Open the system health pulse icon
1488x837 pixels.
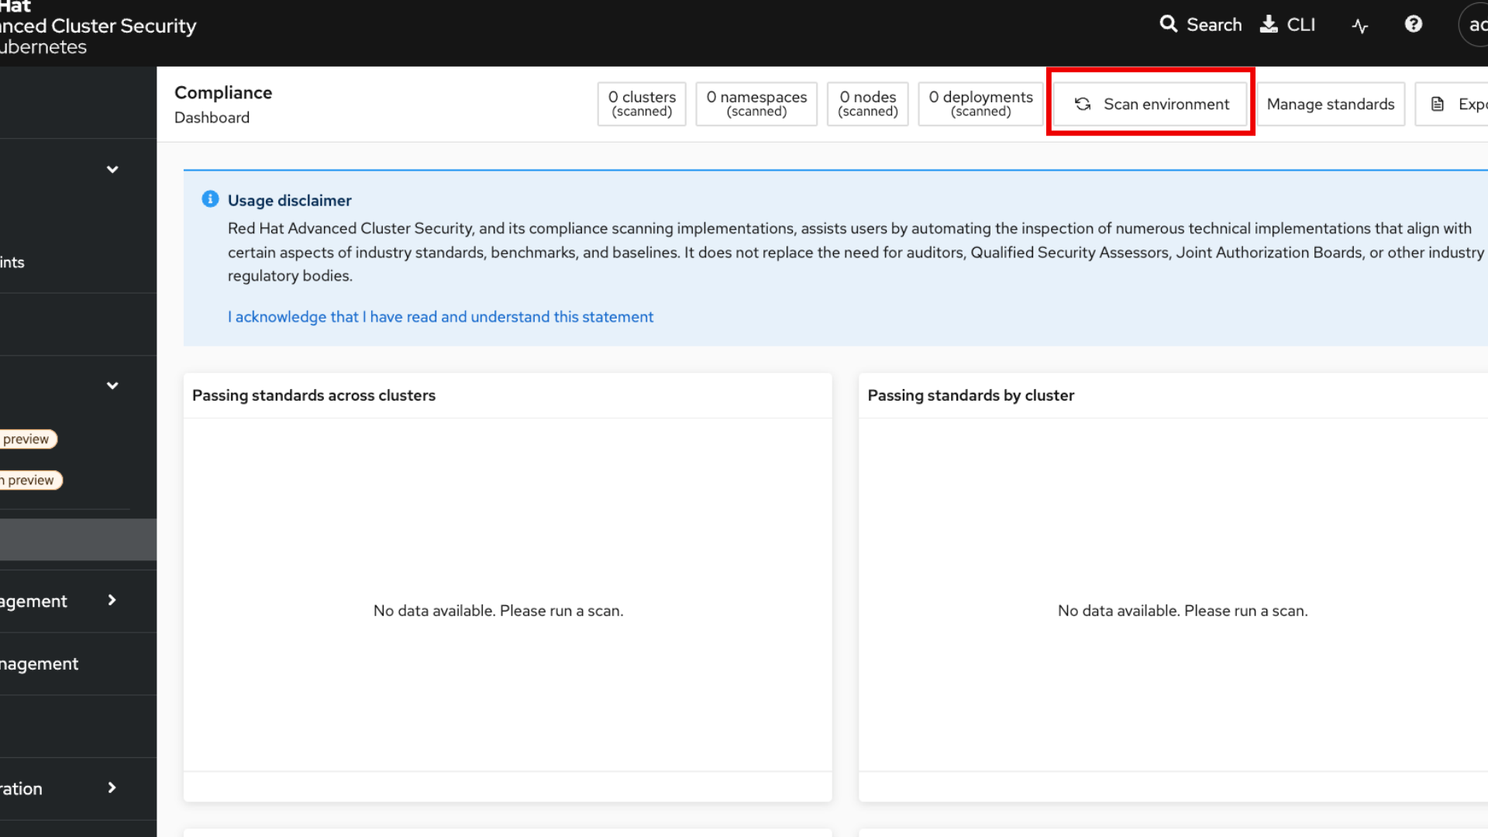click(1360, 26)
